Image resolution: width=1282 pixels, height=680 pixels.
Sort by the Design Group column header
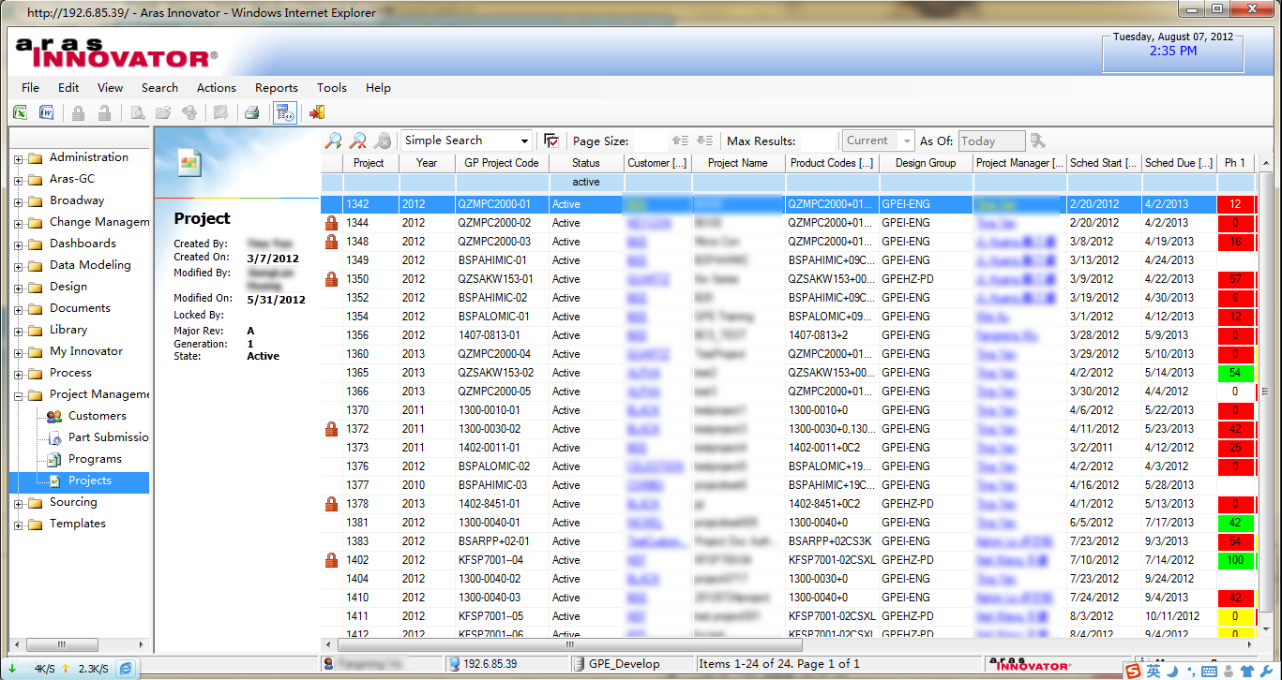coord(926,163)
